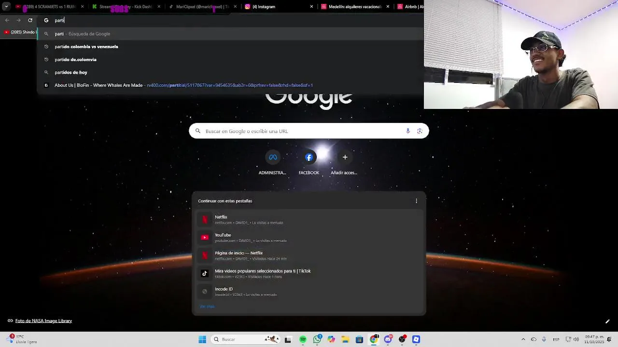Open the 'About Us | BloFin' suggestion

[x=231, y=85]
